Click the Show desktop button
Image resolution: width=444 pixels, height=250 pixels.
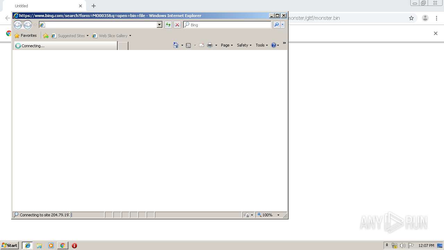(x=440, y=245)
